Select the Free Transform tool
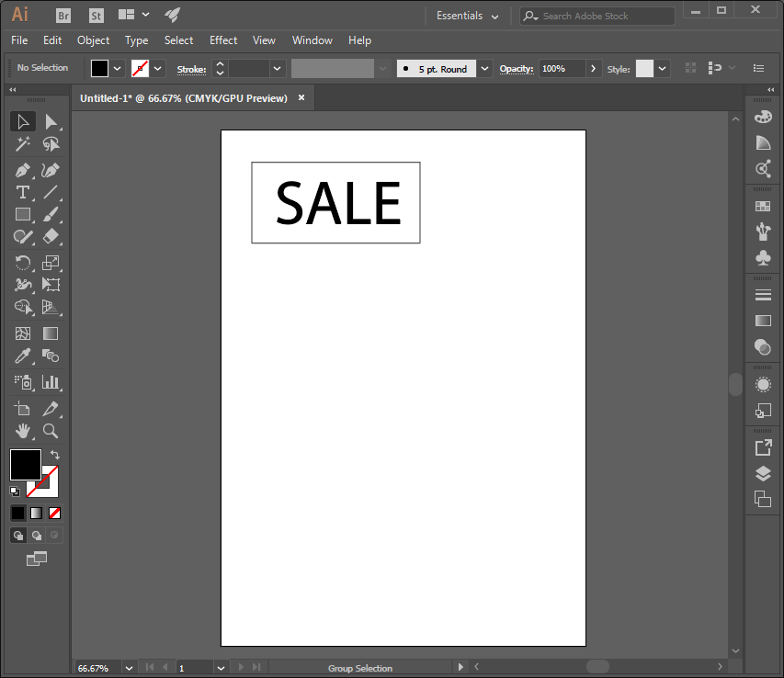 click(51, 284)
